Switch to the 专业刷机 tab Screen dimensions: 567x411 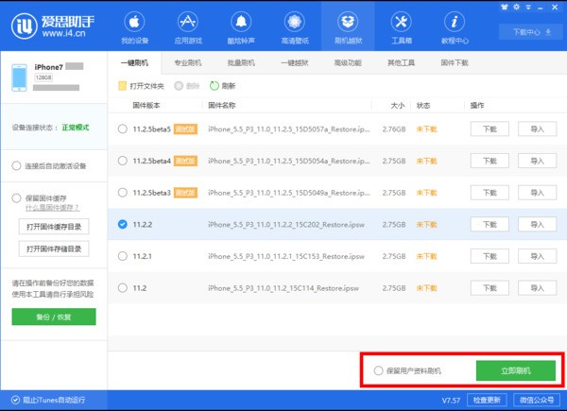pos(188,62)
